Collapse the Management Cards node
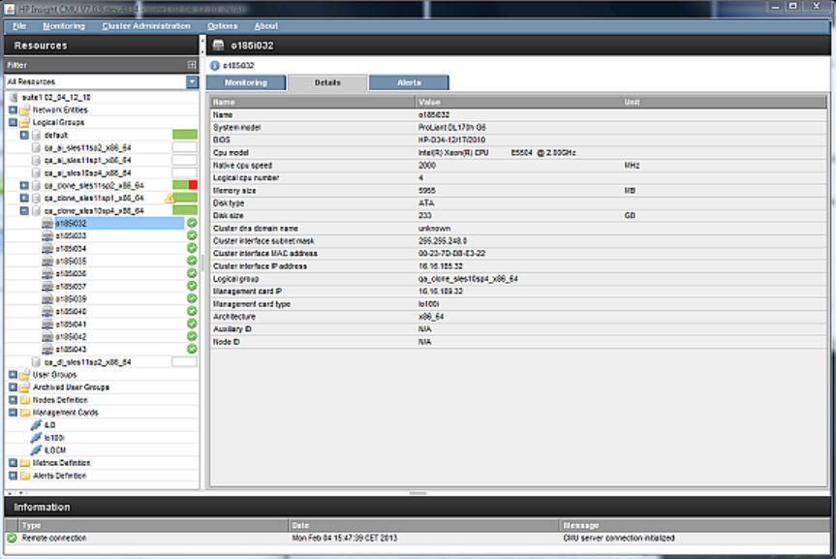The image size is (836, 559). [x=13, y=413]
